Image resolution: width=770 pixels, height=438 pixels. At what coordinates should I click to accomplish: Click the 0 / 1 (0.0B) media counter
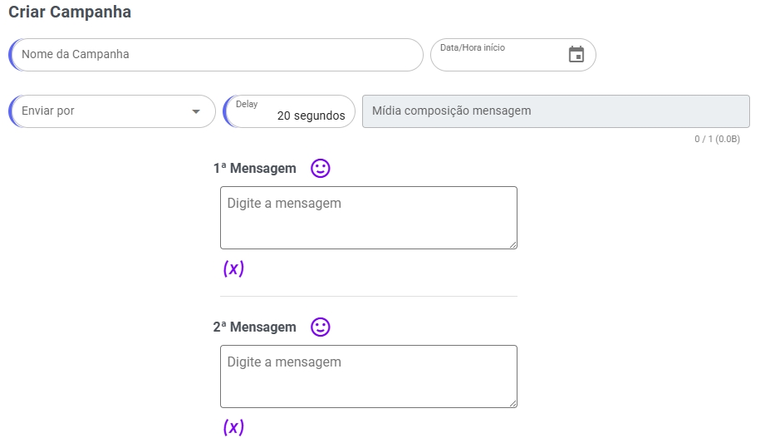point(717,140)
